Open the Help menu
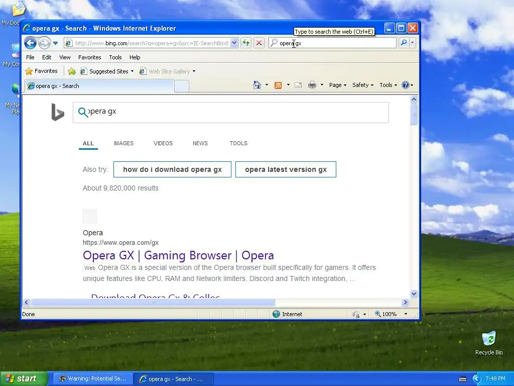514x386 pixels. (x=135, y=57)
